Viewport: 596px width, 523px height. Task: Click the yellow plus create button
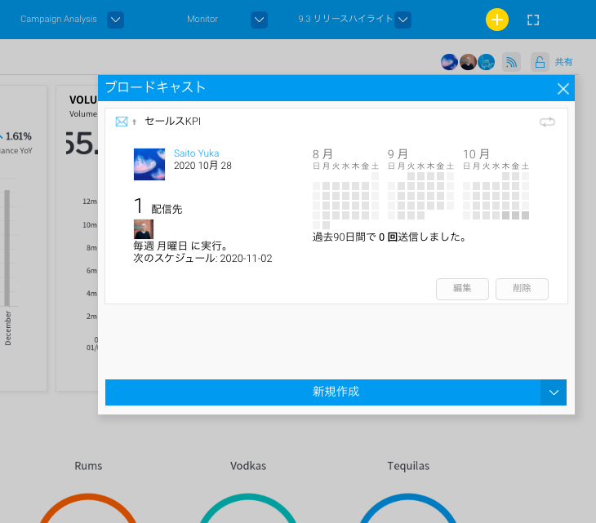(x=496, y=20)
